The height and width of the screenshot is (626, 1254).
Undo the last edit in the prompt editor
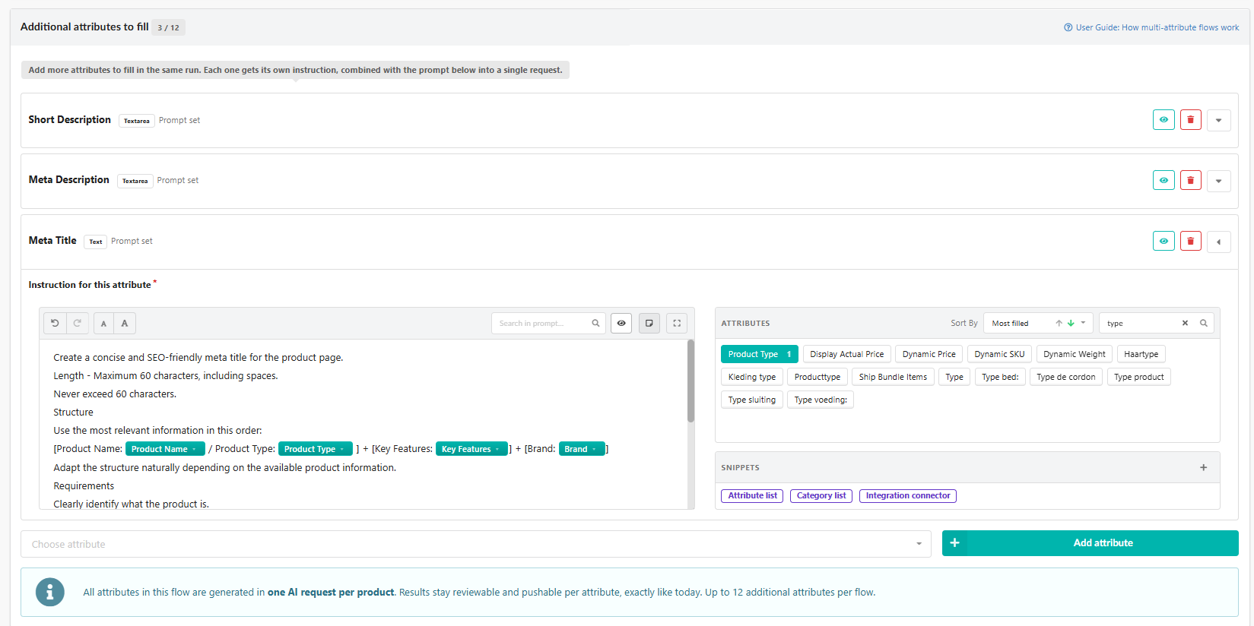coord(55,323)
